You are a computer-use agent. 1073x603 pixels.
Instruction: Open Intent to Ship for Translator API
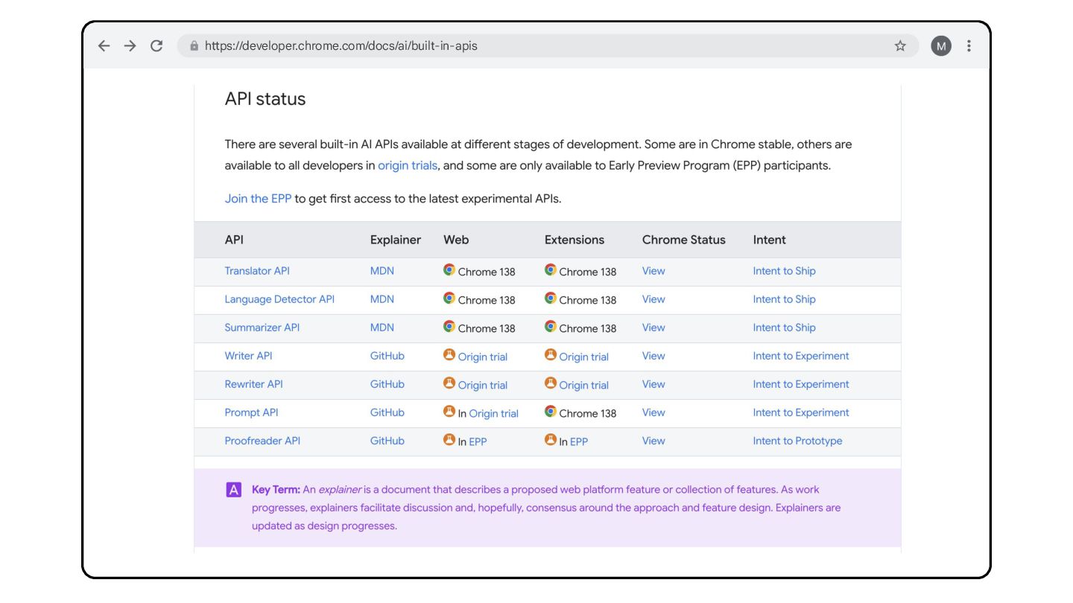click(785, 271)
